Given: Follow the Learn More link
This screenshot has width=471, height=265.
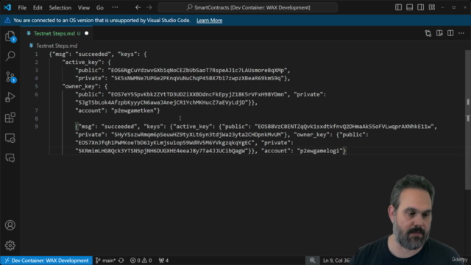Looking at the screenshot, I should (209, 21).
